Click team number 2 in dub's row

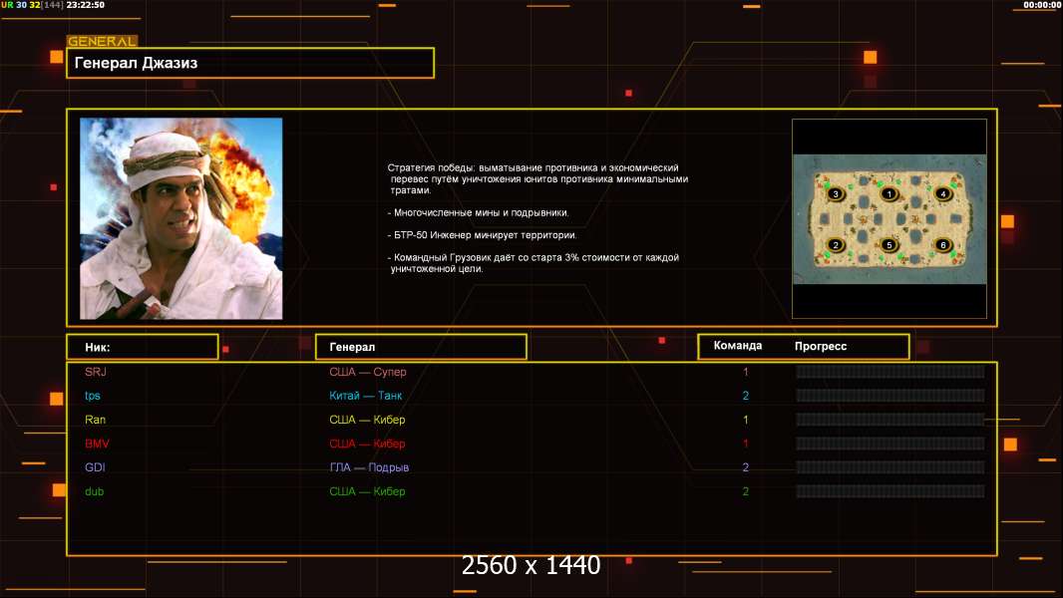[x=745, y=491]
